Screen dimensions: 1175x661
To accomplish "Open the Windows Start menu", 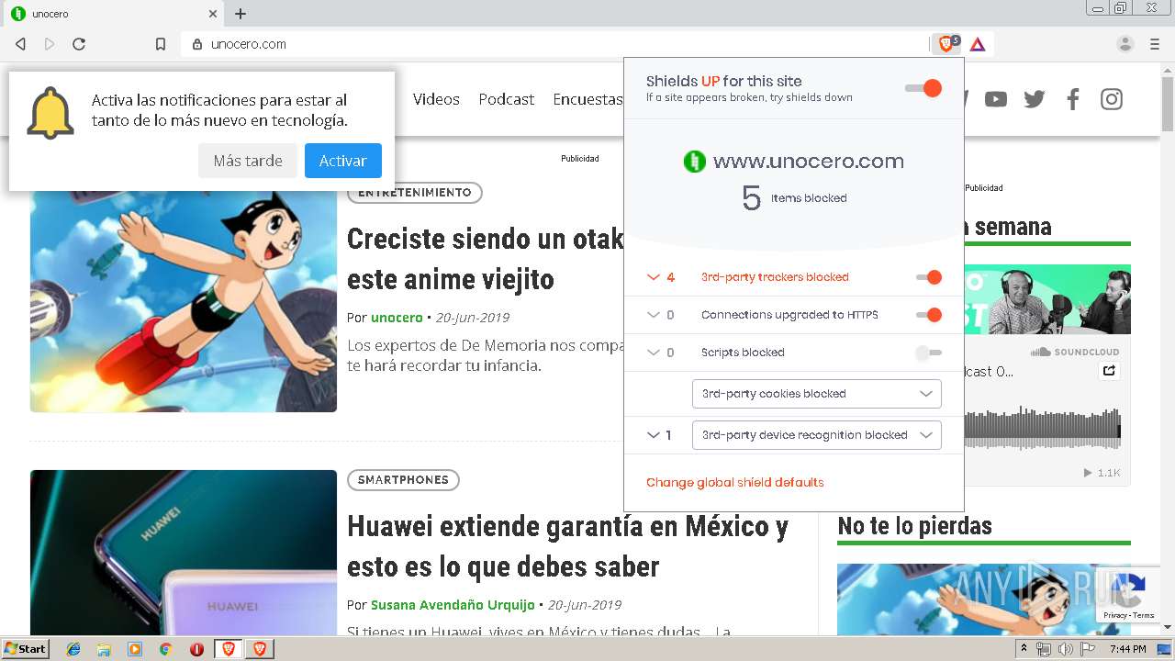I will tap(25, 649).
